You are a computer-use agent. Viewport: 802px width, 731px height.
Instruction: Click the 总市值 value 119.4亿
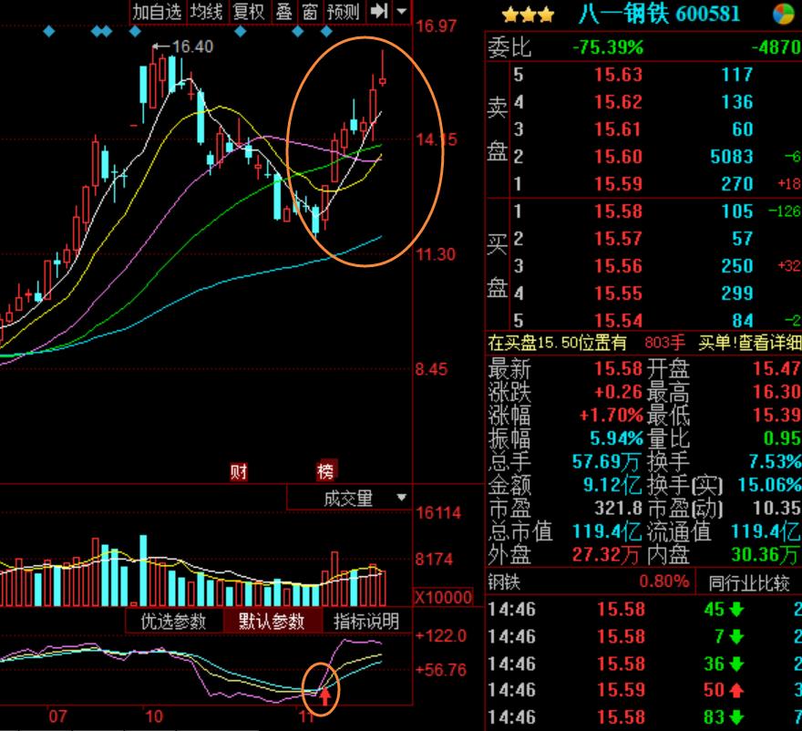tap(607, 531)
